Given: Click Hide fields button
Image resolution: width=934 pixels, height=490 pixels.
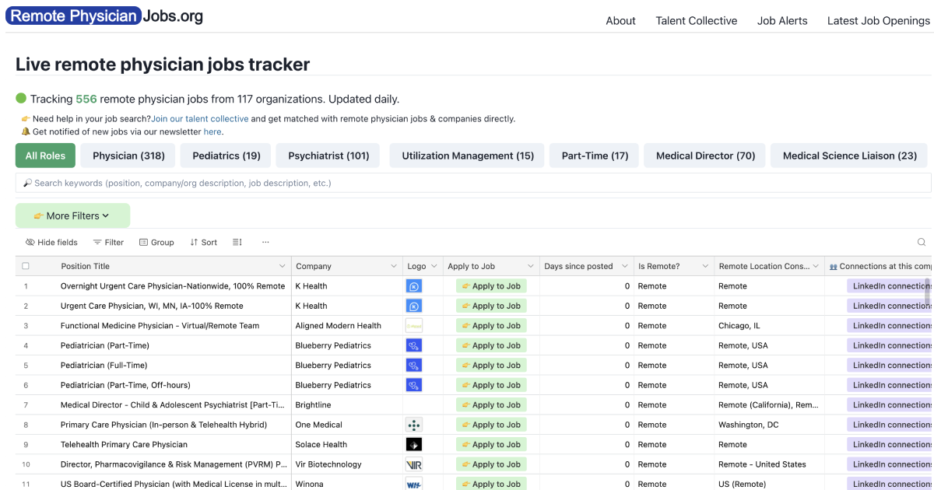Looking at the screenshot, I should (51, 242).
